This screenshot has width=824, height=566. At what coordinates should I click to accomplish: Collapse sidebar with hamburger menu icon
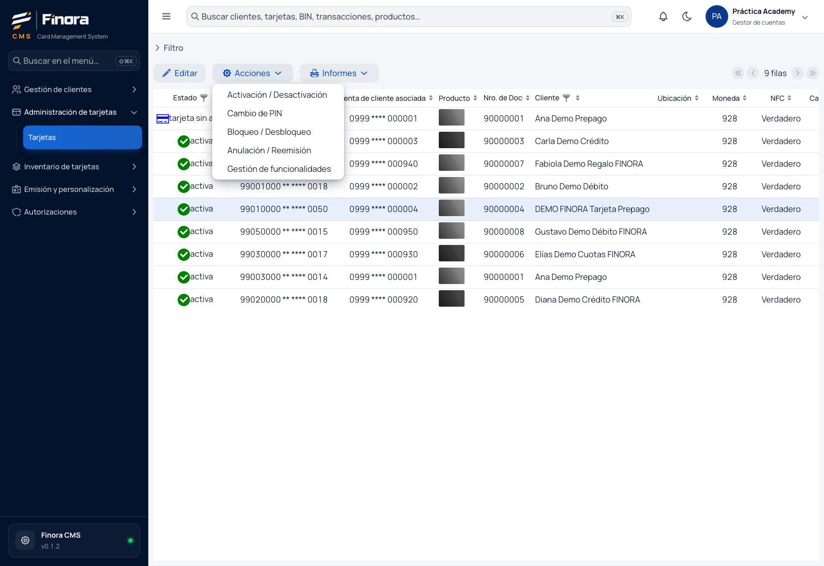coord(166,16)
